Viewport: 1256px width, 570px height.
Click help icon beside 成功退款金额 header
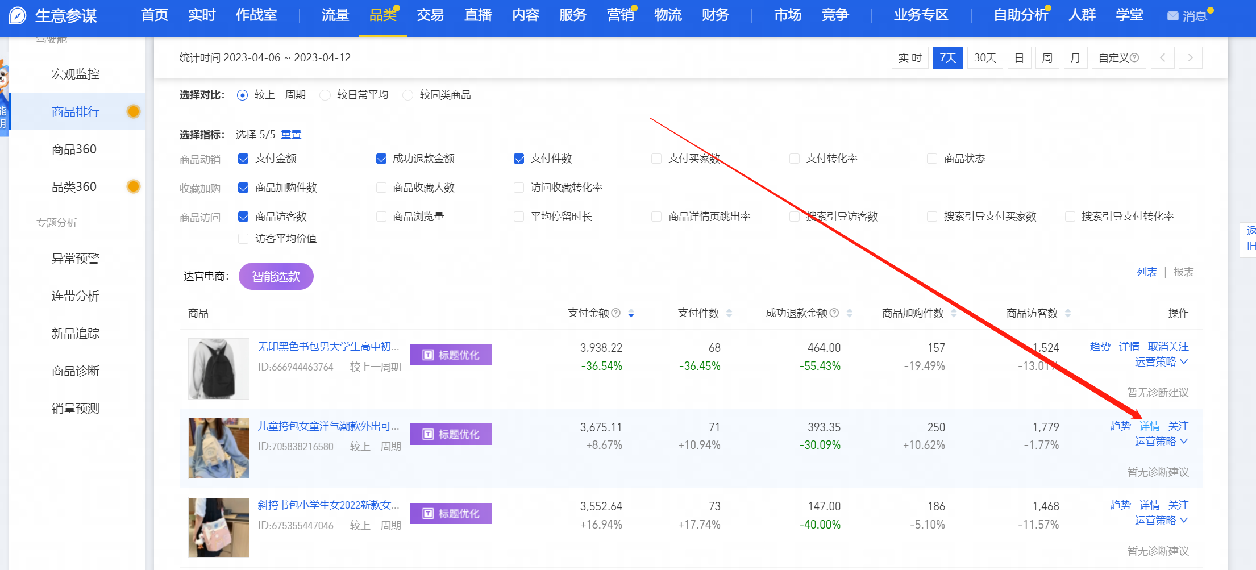click(x=834, y=313)
